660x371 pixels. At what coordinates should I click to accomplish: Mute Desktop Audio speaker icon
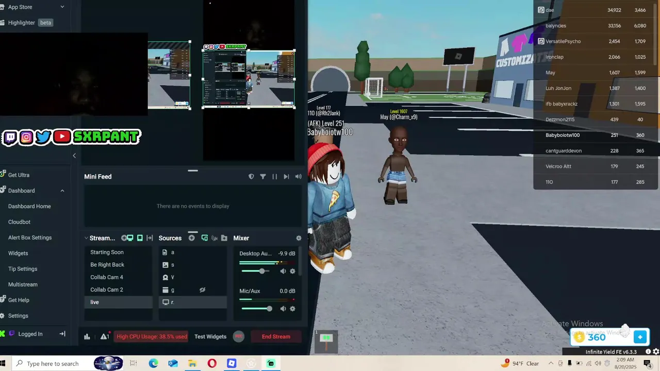tap(283, 271)
